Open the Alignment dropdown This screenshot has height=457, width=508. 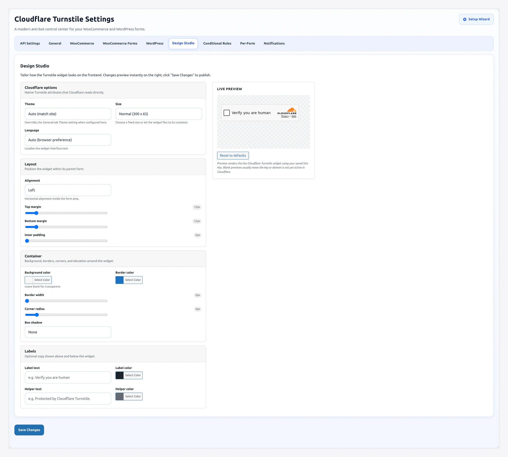[68, 190]
